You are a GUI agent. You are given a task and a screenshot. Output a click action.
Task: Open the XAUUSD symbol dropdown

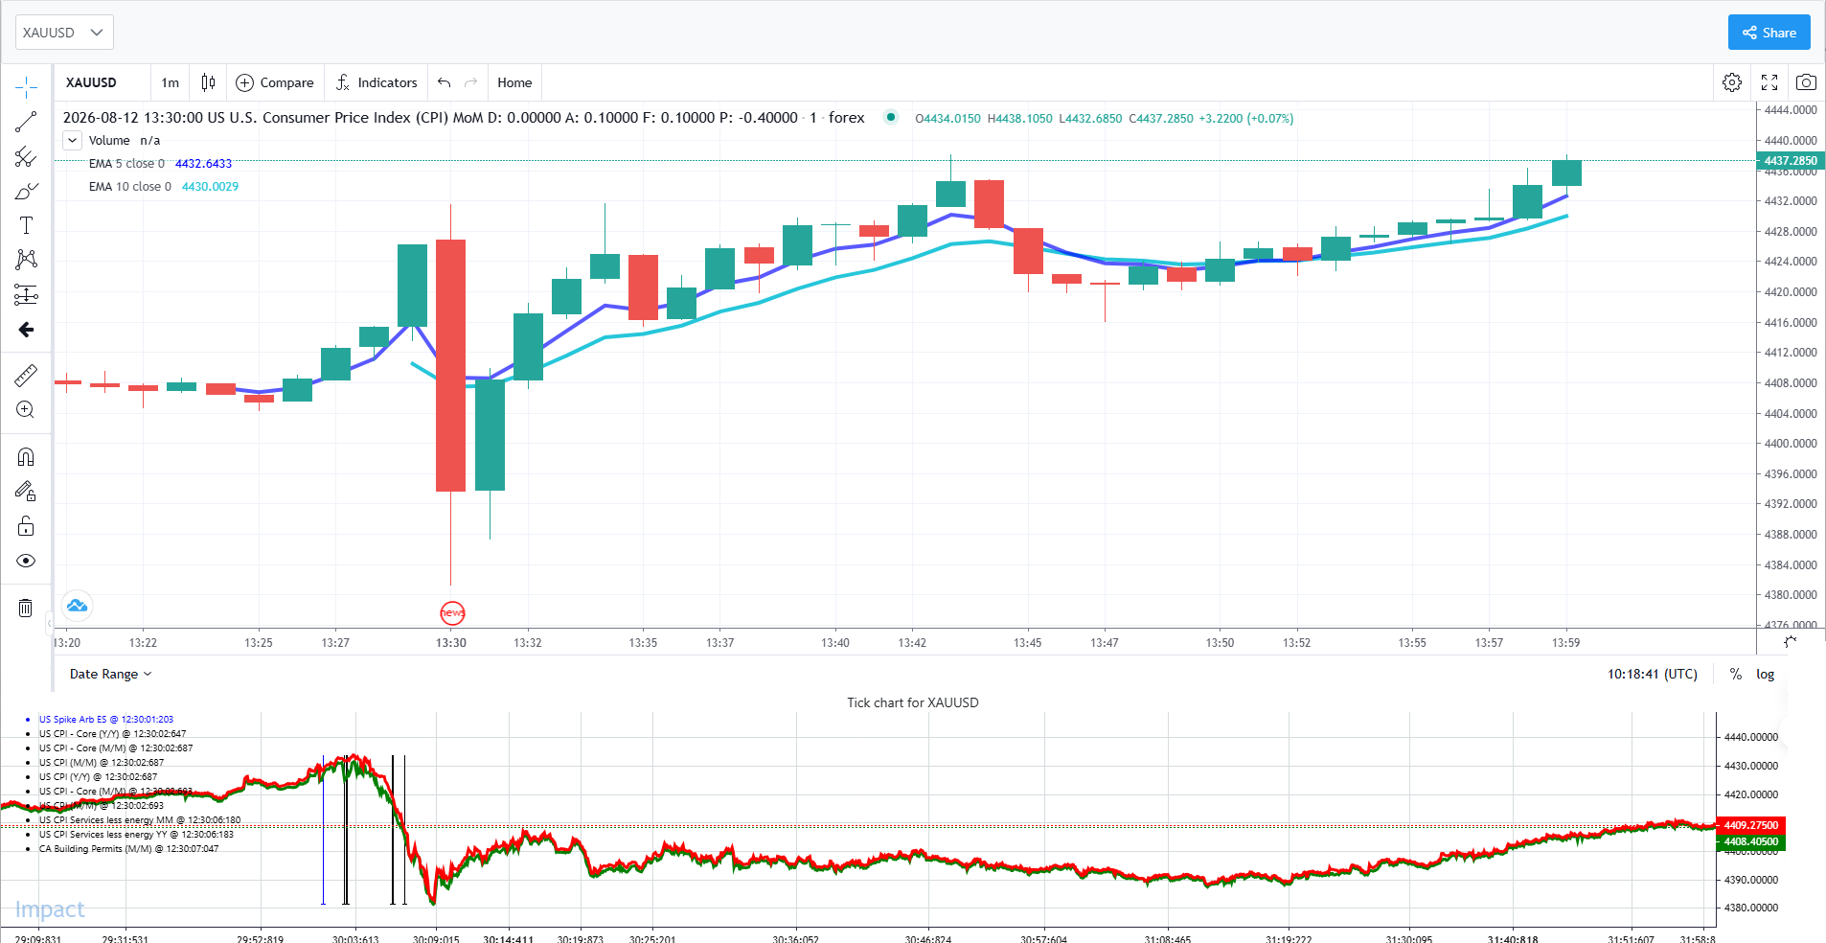64,33
